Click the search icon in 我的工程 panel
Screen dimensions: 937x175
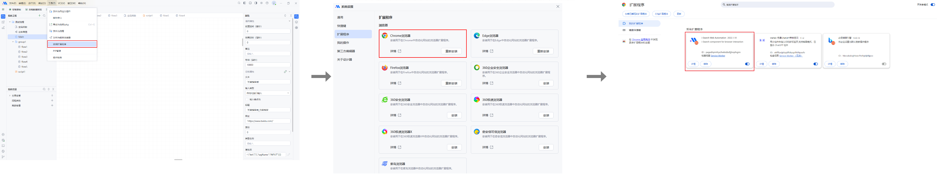click(44, 16)
